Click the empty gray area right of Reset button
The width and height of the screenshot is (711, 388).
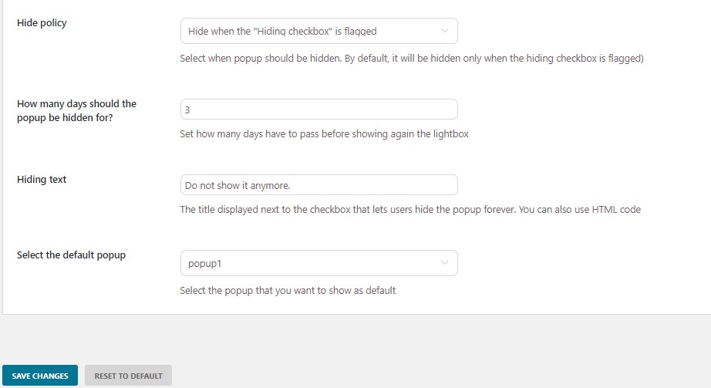pos(440,376)
